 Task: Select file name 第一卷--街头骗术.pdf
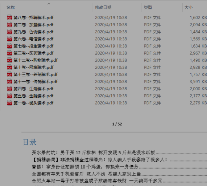coord(34,103)
